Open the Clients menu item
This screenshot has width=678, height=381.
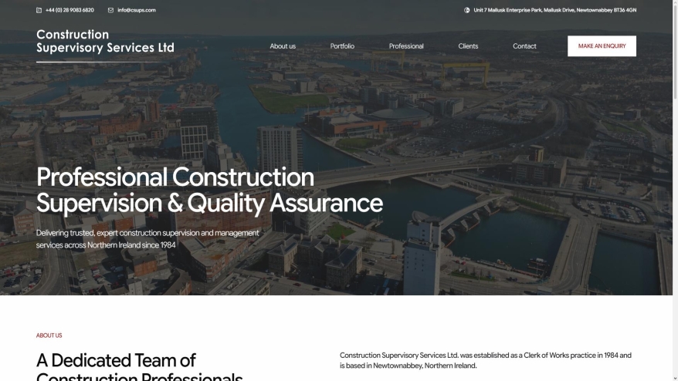pyautogui.click(x=468, y=46)
